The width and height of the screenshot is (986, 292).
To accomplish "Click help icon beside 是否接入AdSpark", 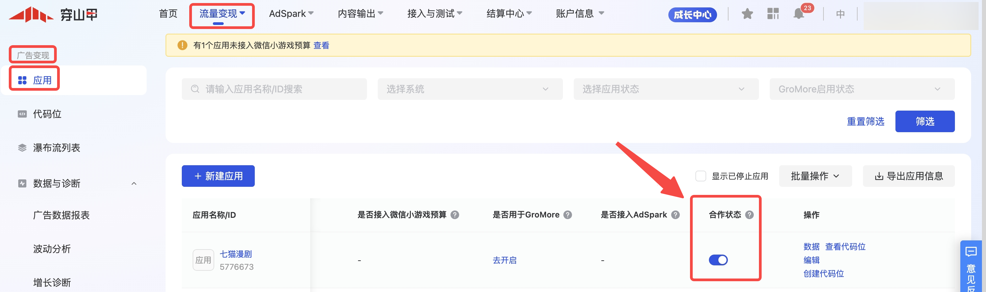I will point(675,215).
